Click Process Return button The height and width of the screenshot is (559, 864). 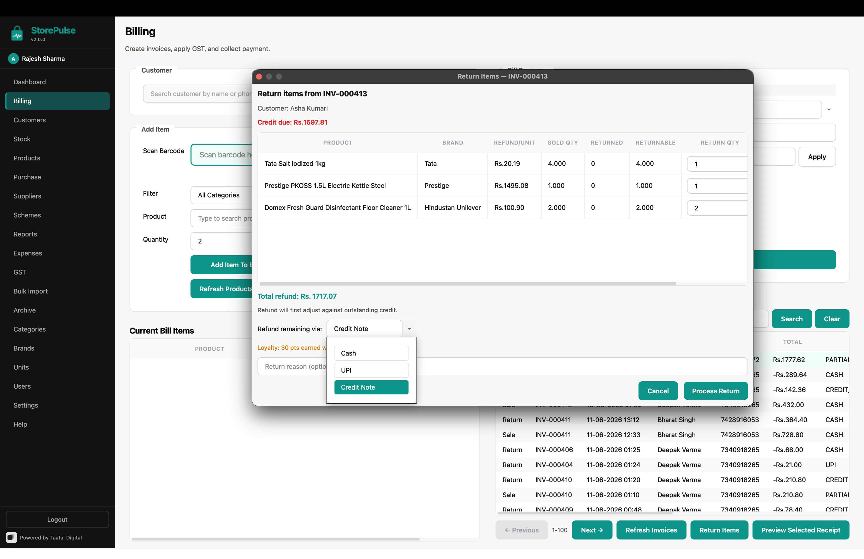(x=715, y=391)
